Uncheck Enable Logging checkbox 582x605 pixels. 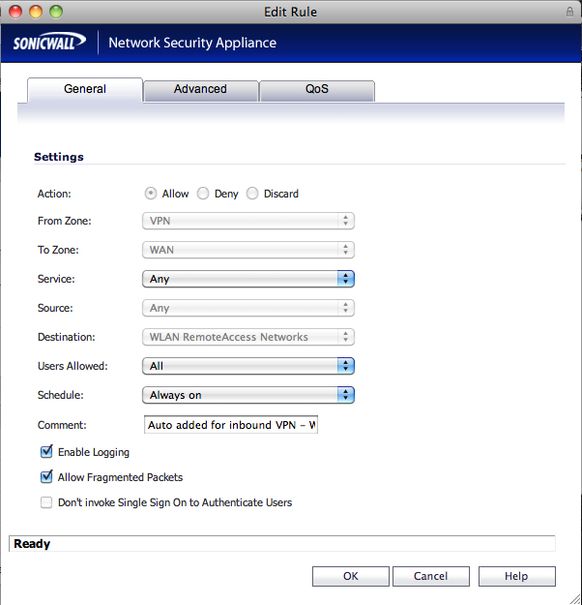coord(46,452)
